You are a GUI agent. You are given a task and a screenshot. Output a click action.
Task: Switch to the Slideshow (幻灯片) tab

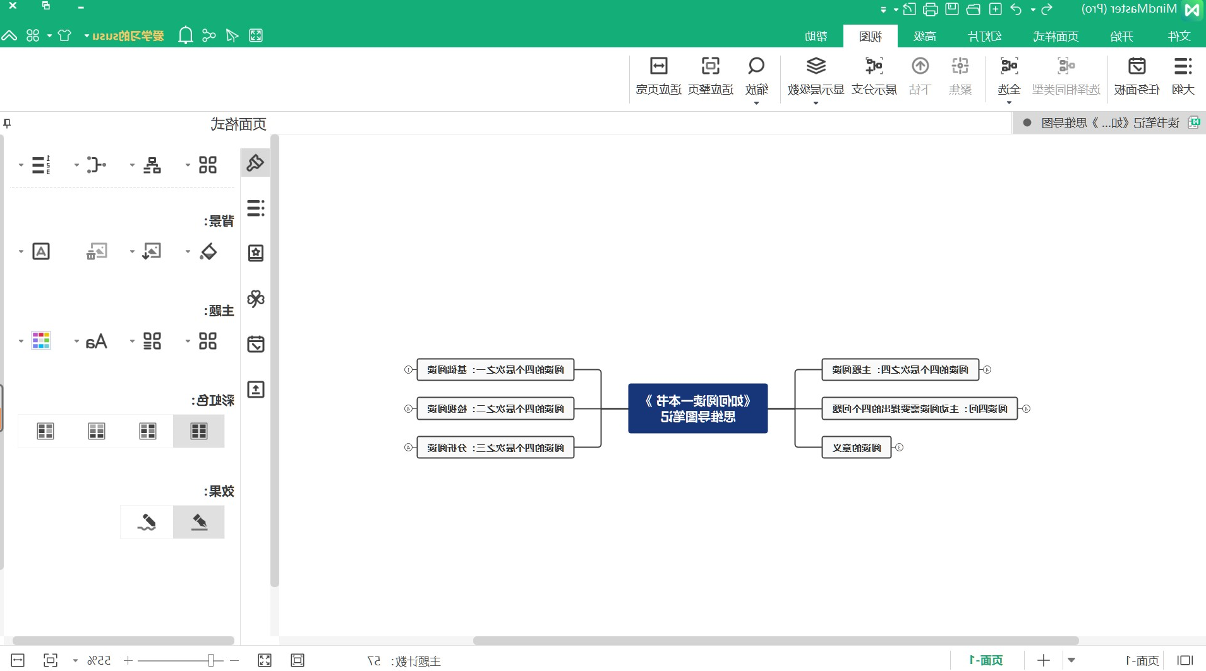[x=985, y=36]
